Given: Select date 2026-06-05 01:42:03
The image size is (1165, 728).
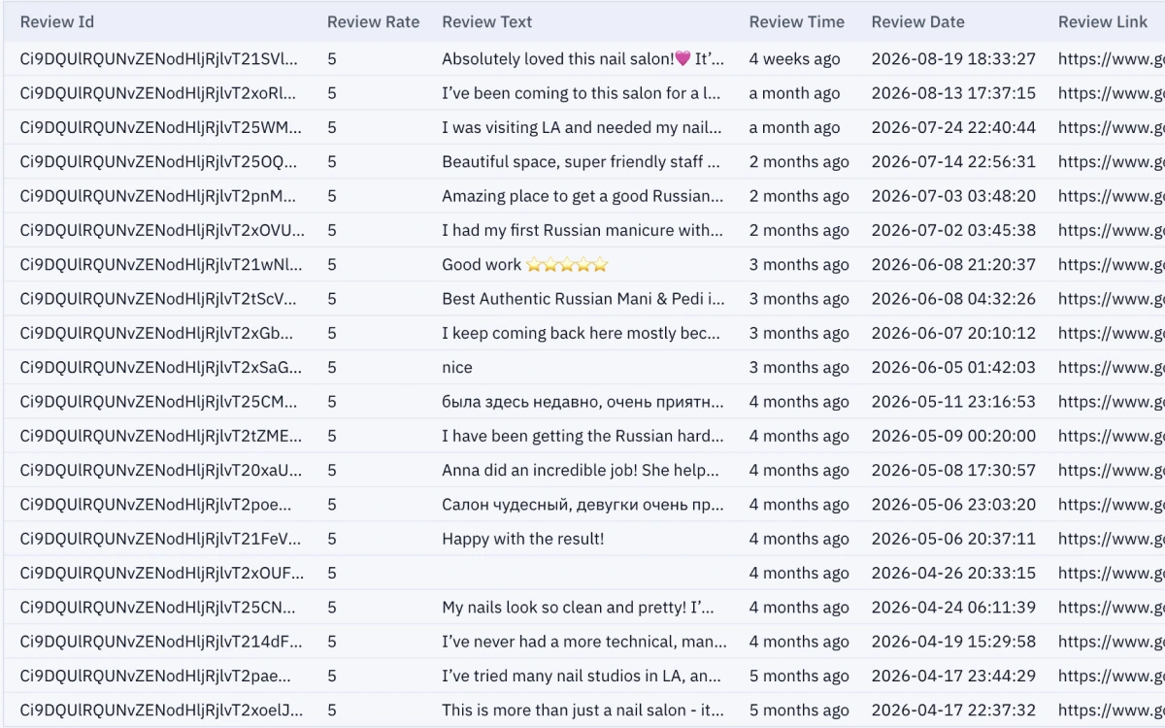Looking at the screenshot, I should [x=953, y=368].
